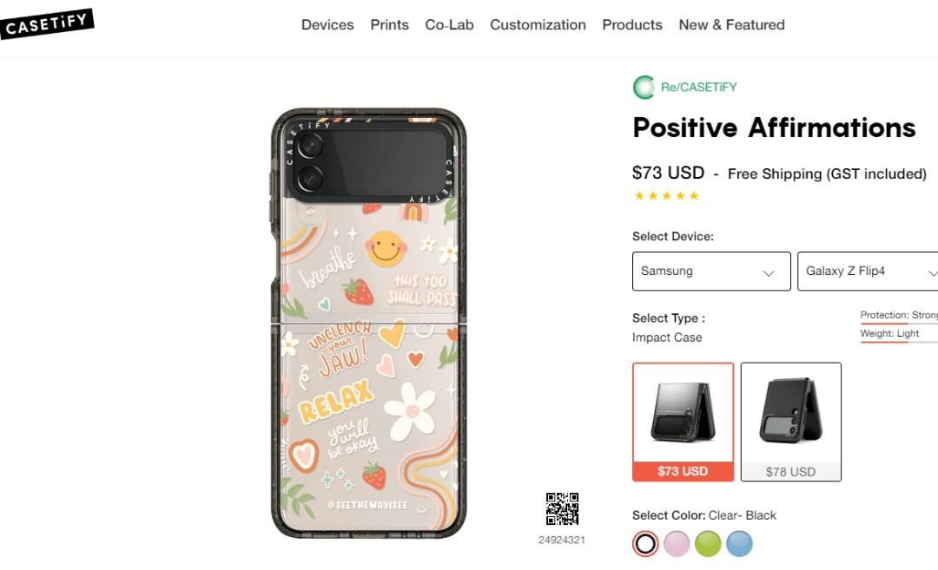Open the Co-Lab menu
The image size is (938, 570).
point(448,25)
